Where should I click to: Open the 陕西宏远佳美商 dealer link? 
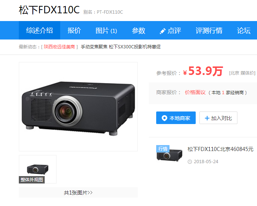tap(59, 47)
